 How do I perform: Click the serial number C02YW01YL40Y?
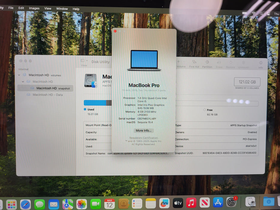pyautogui.click(x=147, y=118)
